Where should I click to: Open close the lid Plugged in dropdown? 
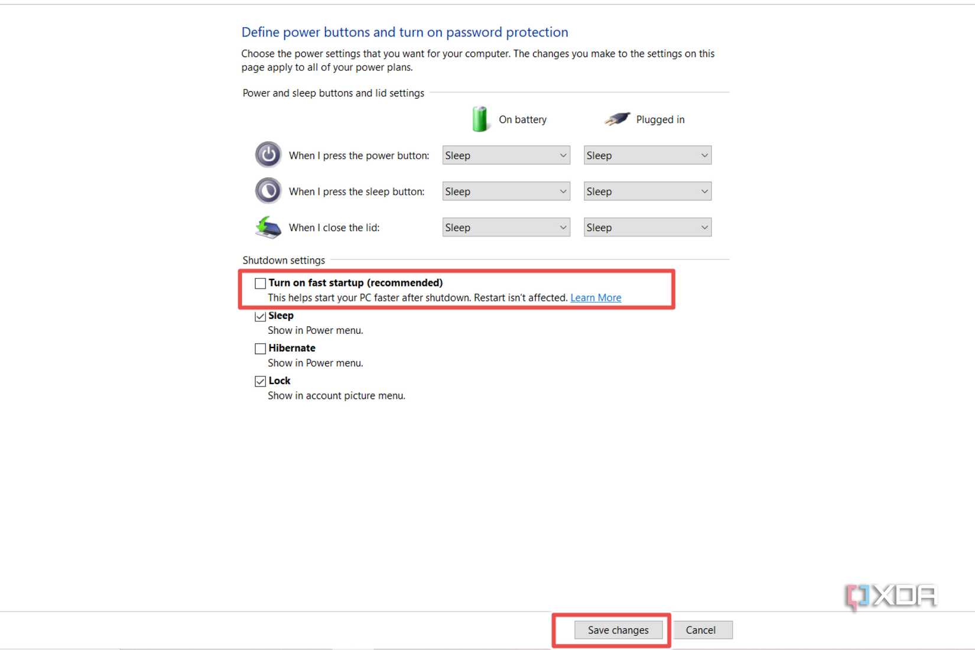(x=647, y=227)
